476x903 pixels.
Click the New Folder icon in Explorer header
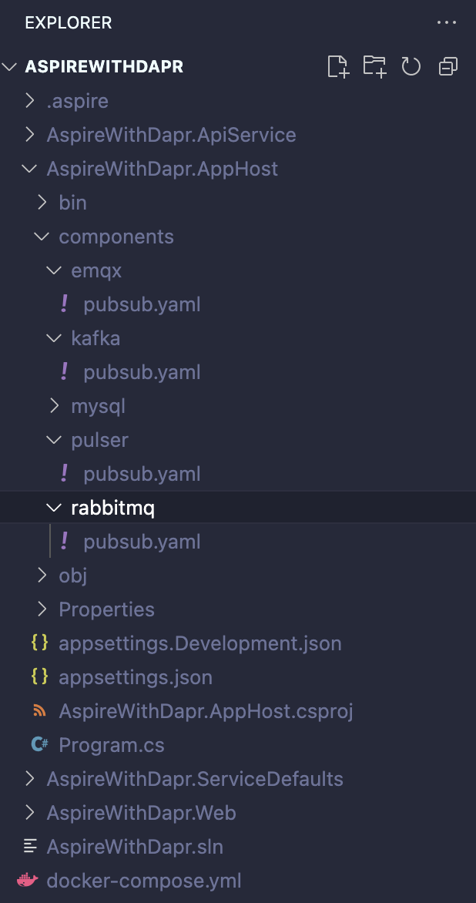[x=375, y=67]
